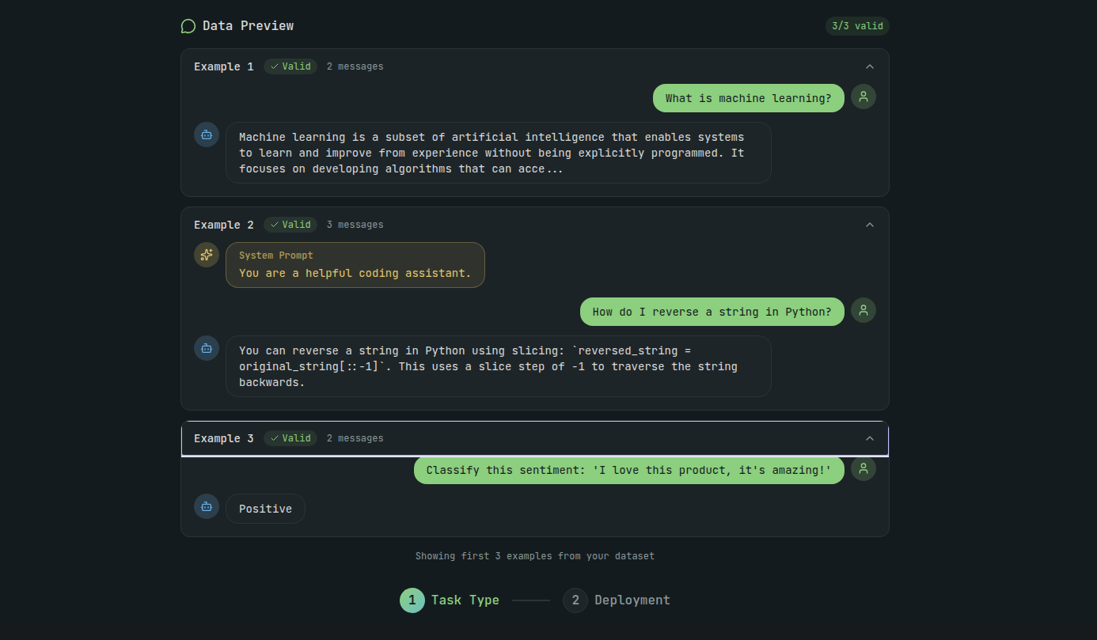Collapse Example 3 using the chevron
The height and width of the screenshot is (640, 1097).
pyautogui.click(x=870, y=438)
